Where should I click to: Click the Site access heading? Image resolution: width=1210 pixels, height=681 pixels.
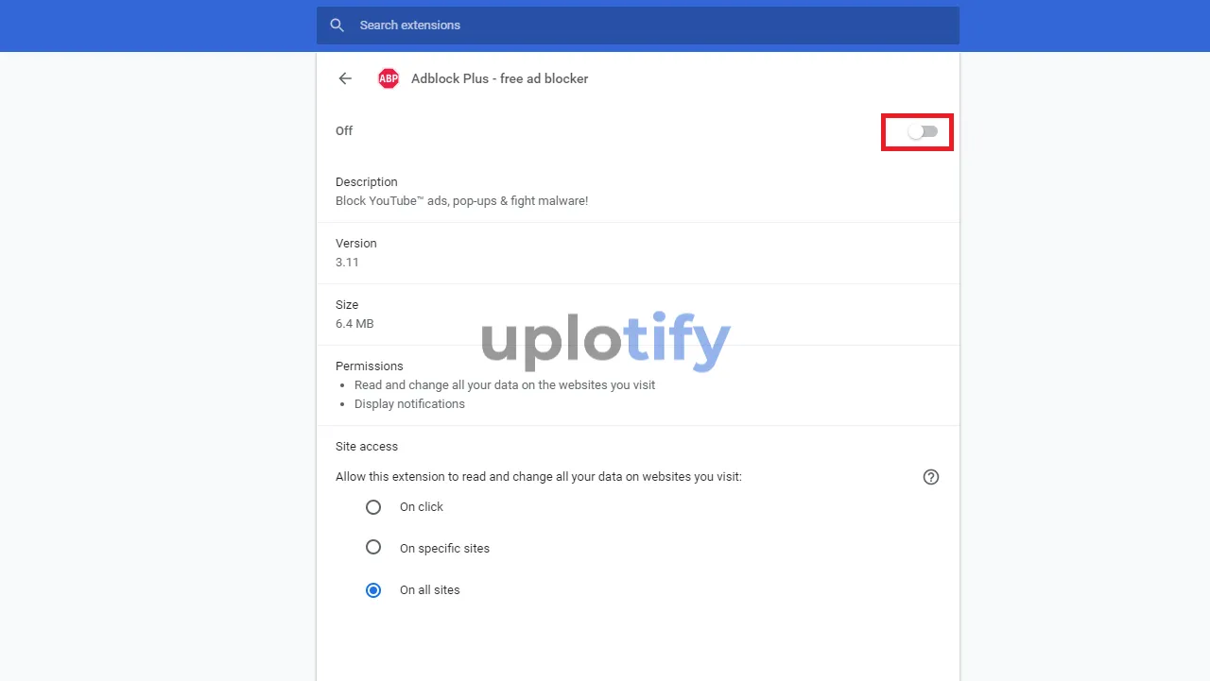point(367,447)
